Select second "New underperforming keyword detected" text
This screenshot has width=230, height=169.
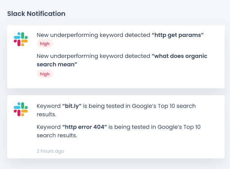tap(93, 56)
